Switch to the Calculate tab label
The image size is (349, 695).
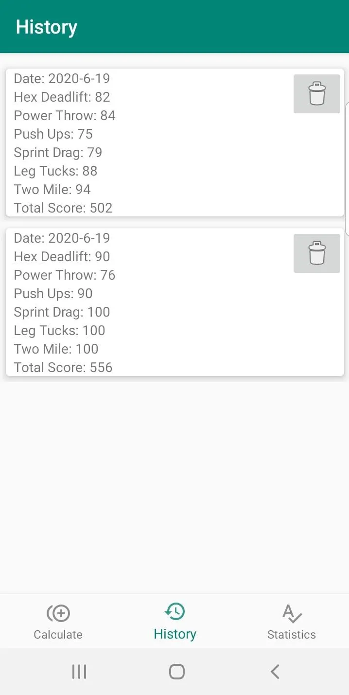click(58, 635)
